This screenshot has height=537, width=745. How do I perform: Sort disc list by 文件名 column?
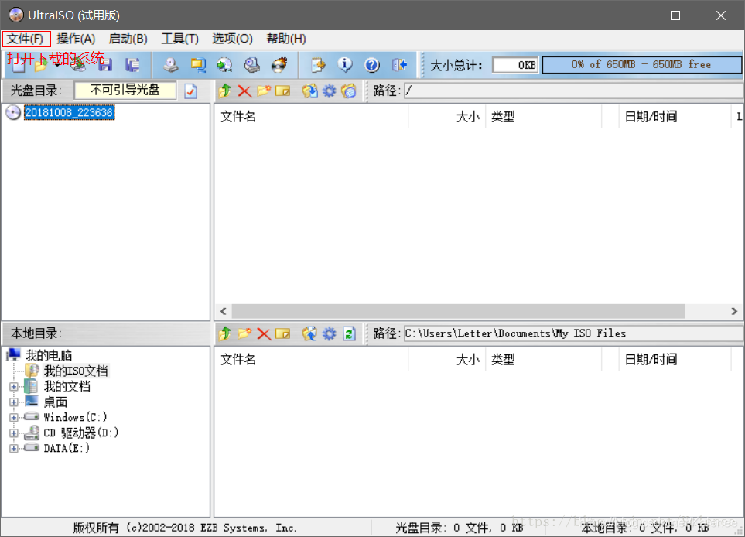(312, 116)
